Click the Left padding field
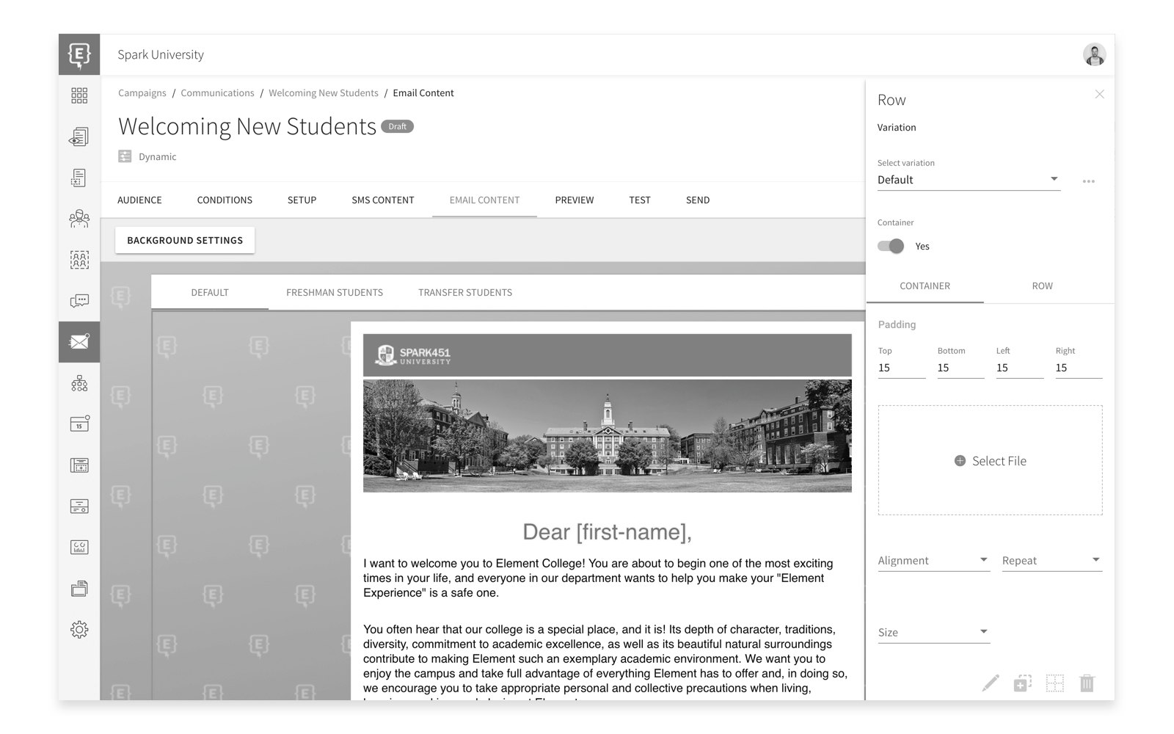Viewport: 1174px width, 734px height. 1020,368
